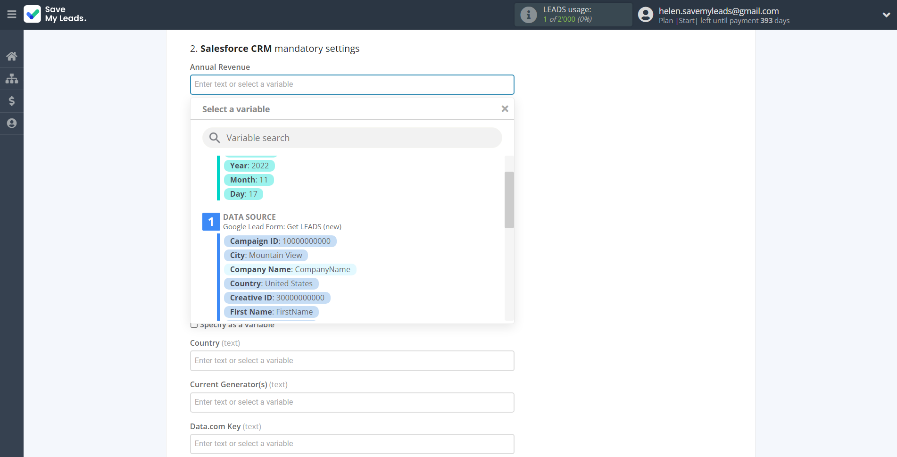
Task: Open Connections sitemap icon in sidebar
Action: pyautogui.click(x=12, y=78)
